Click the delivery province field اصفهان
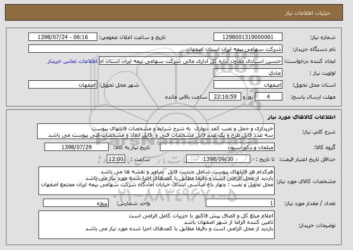This screenshot has height=250, width=353. click(248, 85)
